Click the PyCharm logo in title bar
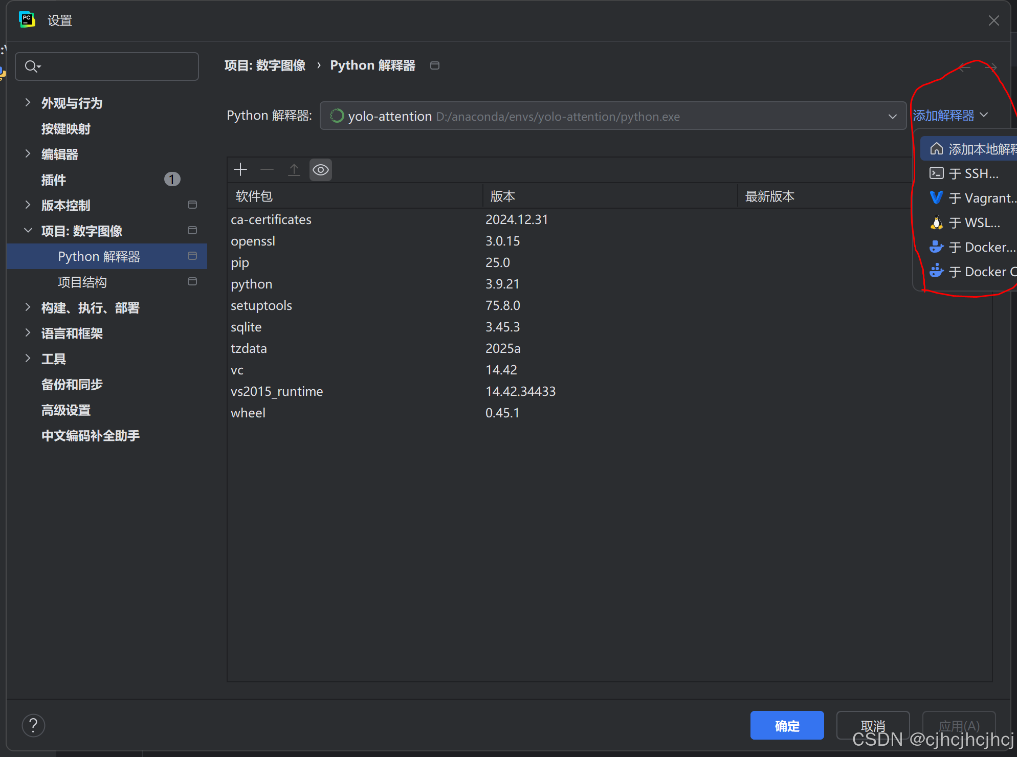1017x757 pixels. 27,20
